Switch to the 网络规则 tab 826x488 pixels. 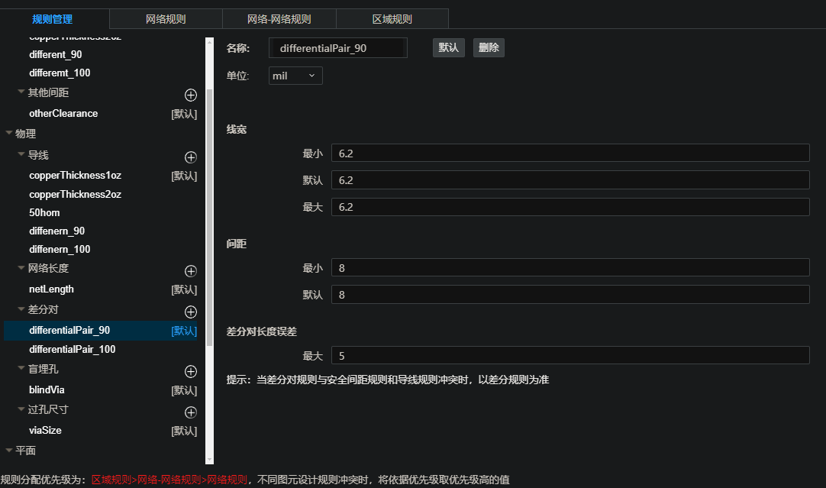point(166,19)
